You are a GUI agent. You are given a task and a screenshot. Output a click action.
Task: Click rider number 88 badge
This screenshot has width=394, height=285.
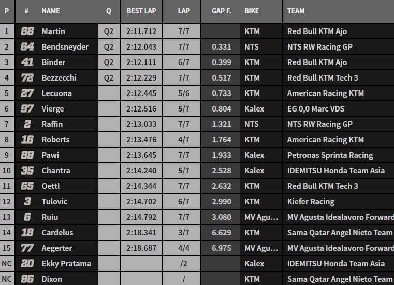click(x=27, y=31)
